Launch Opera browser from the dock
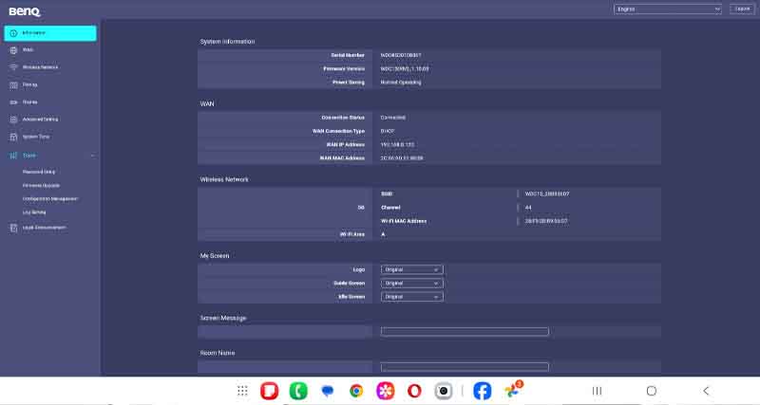This screenshot has height=405, width=760. tap(414, 391)
